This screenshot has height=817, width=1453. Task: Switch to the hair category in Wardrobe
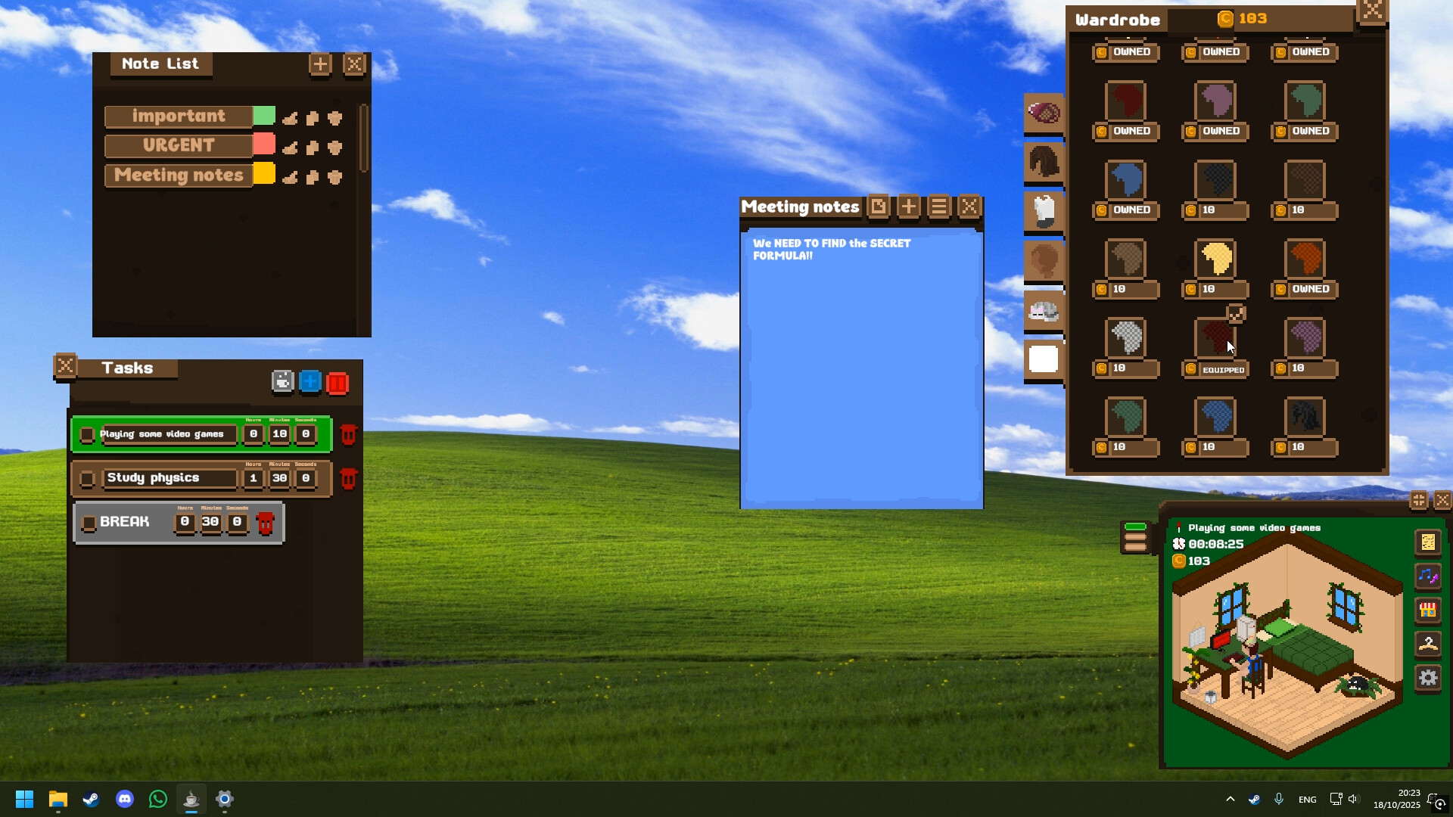(x=1044, y=163)
